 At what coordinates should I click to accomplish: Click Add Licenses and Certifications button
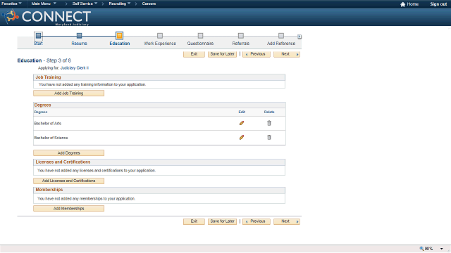coord(69,181)
